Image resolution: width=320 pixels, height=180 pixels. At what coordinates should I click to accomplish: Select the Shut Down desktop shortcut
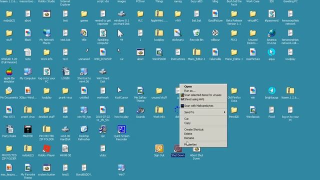[x=178, y=151]
